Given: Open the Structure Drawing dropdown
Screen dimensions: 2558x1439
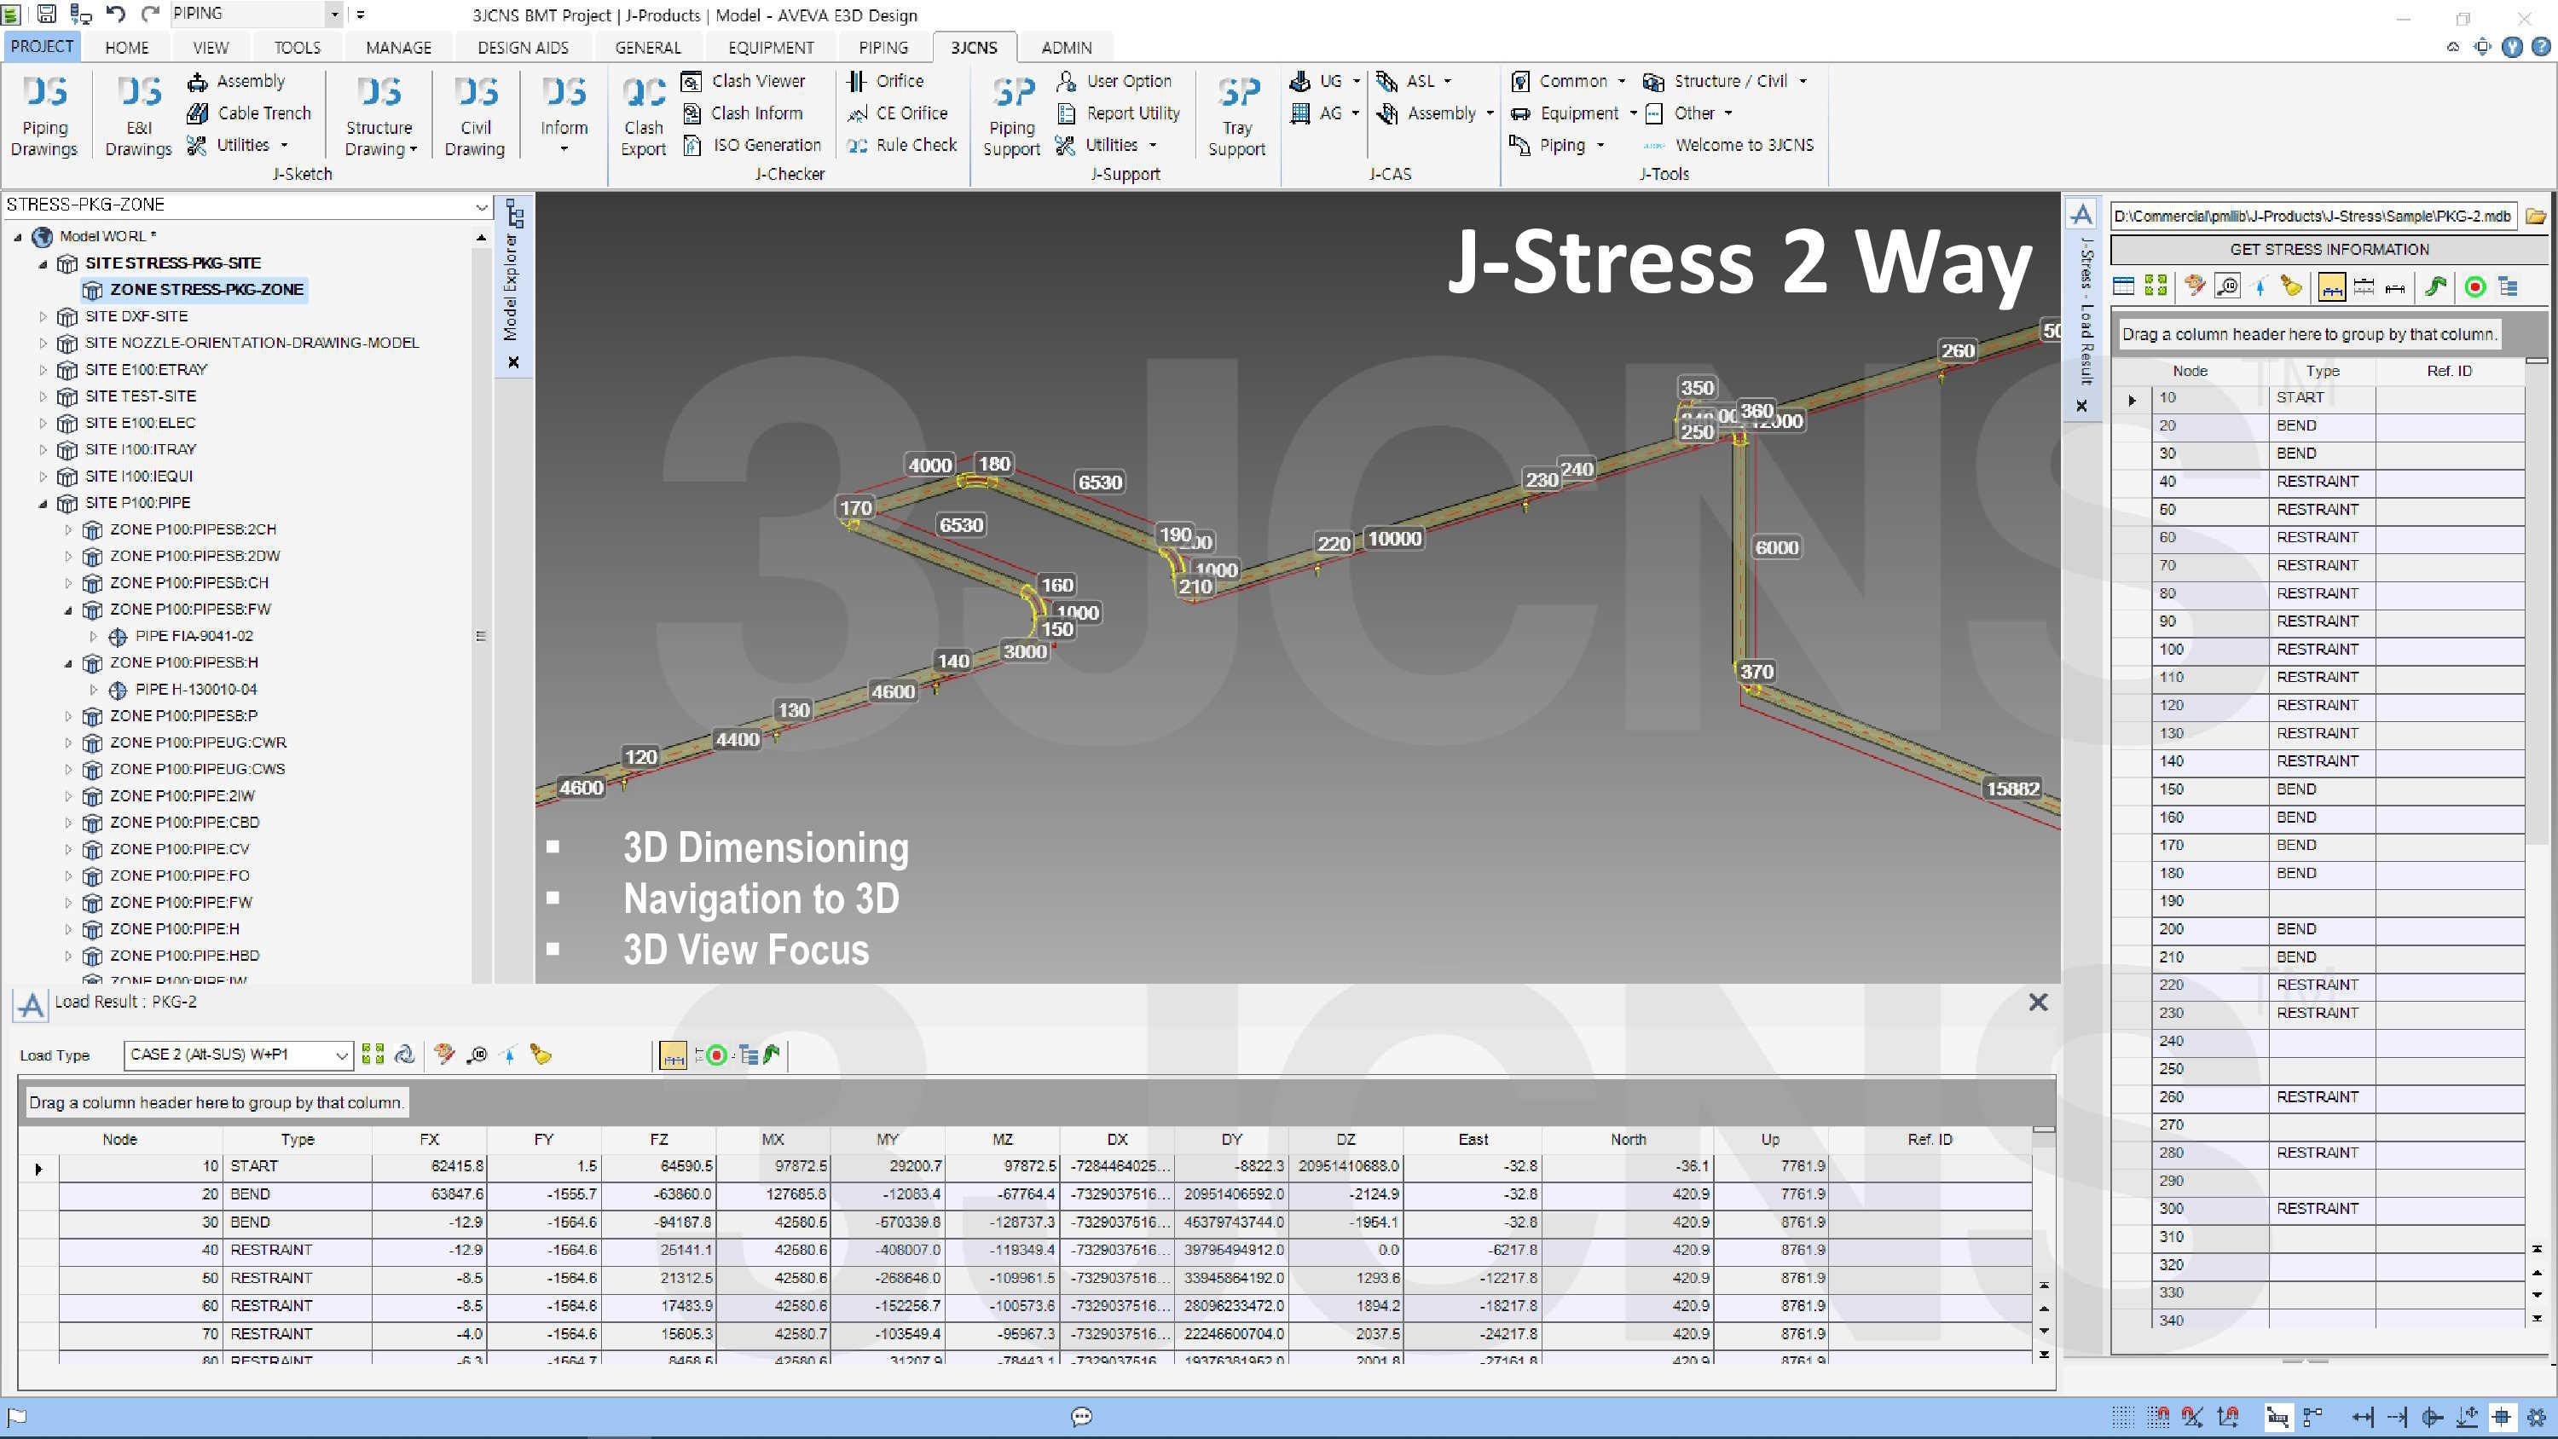Looking at the screenshot, I should point(379,116).
